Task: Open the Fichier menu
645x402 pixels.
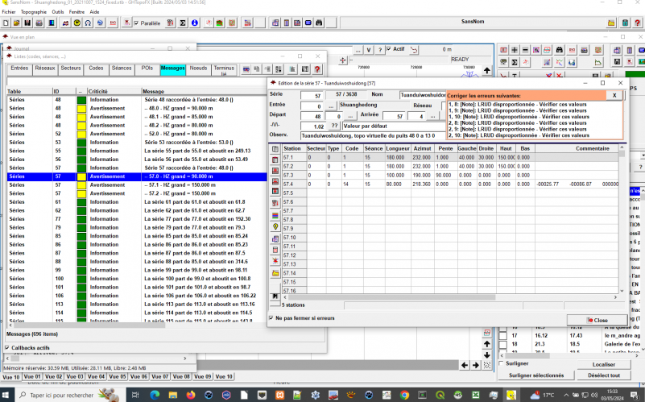Action: pos(9,12)
